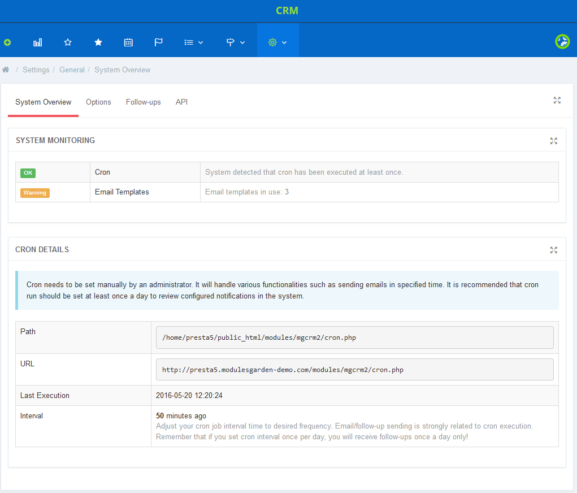Screen dimensions: 577x493
Task: Click the Warning status badge
Action: click(x=35, y=193)
